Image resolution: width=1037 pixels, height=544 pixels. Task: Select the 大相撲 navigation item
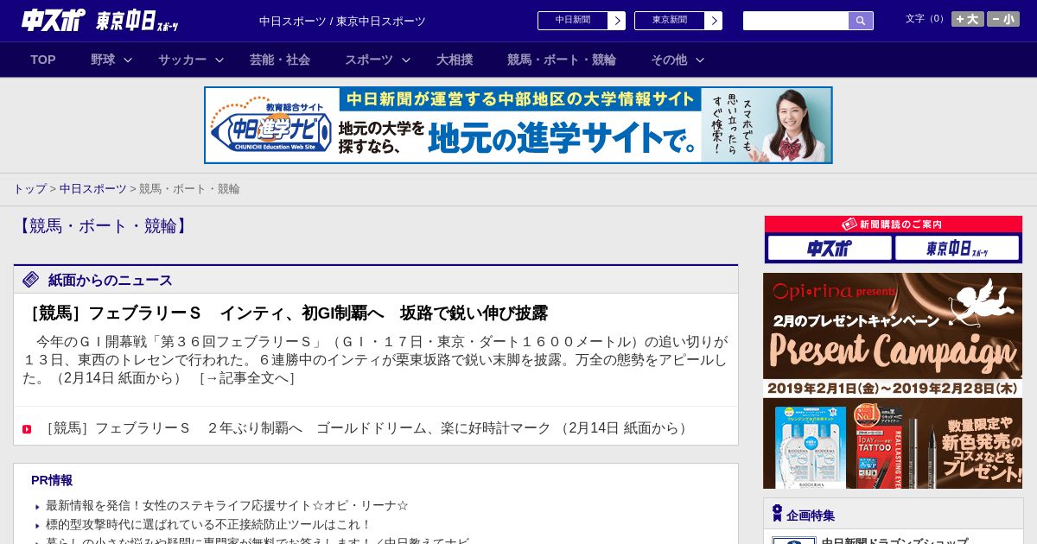[455, 60]
